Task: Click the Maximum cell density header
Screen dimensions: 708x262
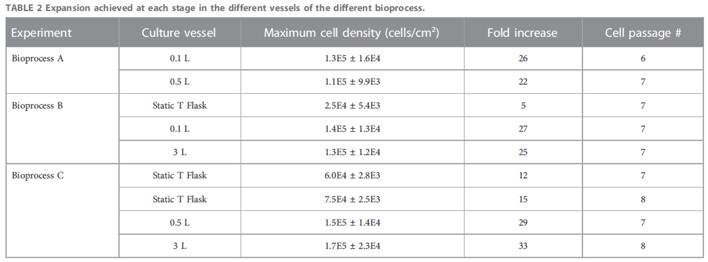Action: click(x=352, y=33)
